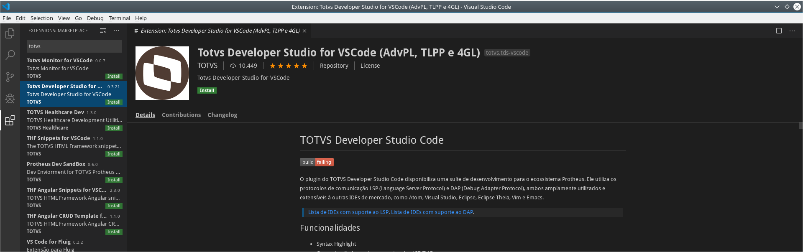The width and height of the screenshot is (803, 252).
Task: Switch to the Changelog tab
Action: tap(222, 115)
